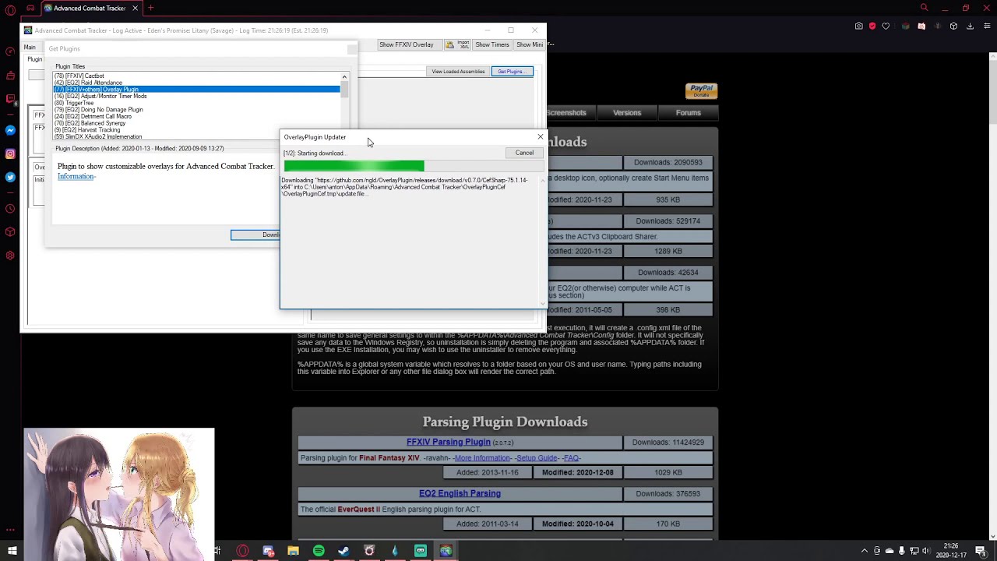Open the plugin Information link

[x=76, y=177]
